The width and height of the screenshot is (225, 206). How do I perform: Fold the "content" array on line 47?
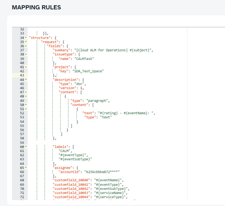[26, 92]
